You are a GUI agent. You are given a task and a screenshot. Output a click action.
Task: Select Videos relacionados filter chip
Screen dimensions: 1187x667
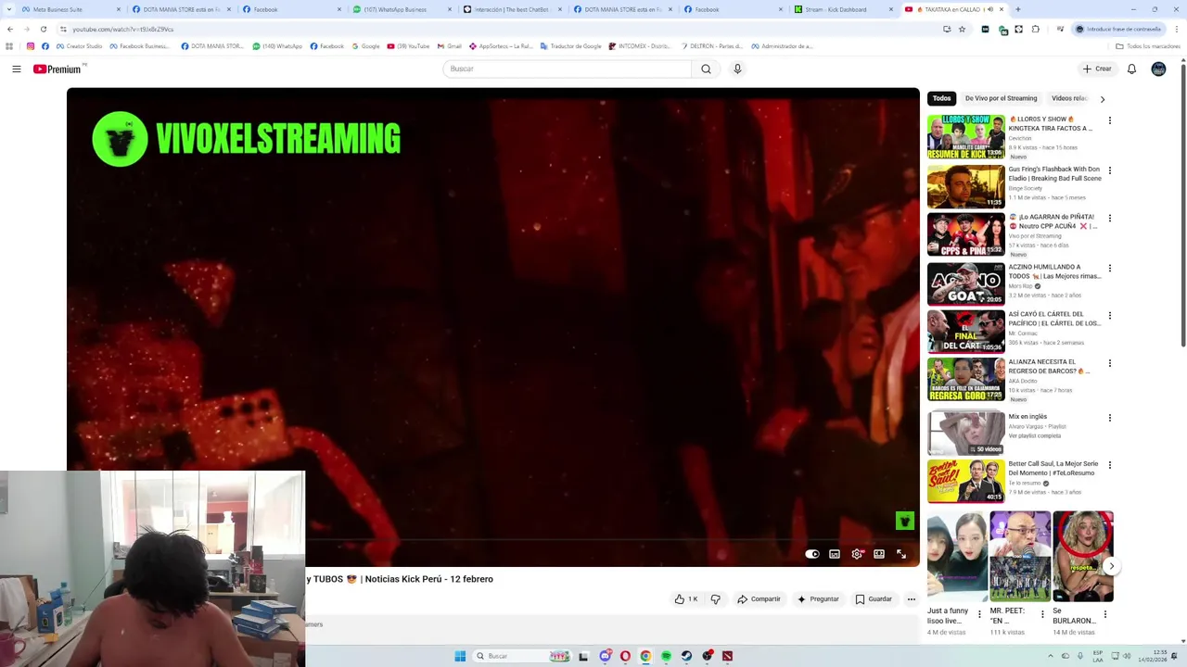(x=1069, y=98)
